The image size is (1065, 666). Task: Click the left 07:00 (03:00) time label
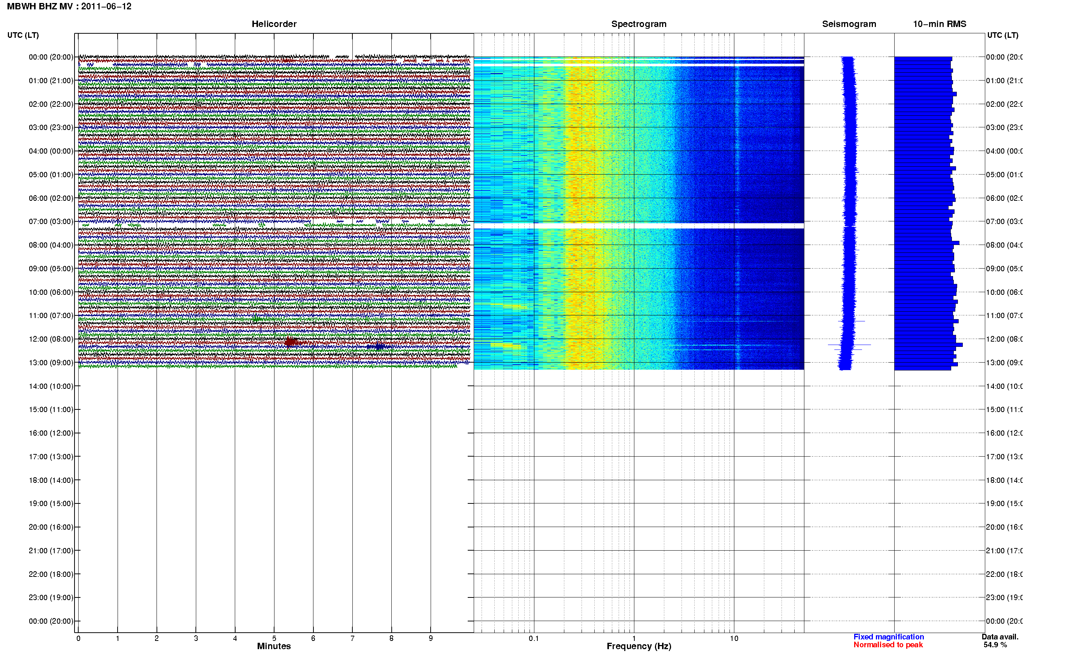point(51,221)
